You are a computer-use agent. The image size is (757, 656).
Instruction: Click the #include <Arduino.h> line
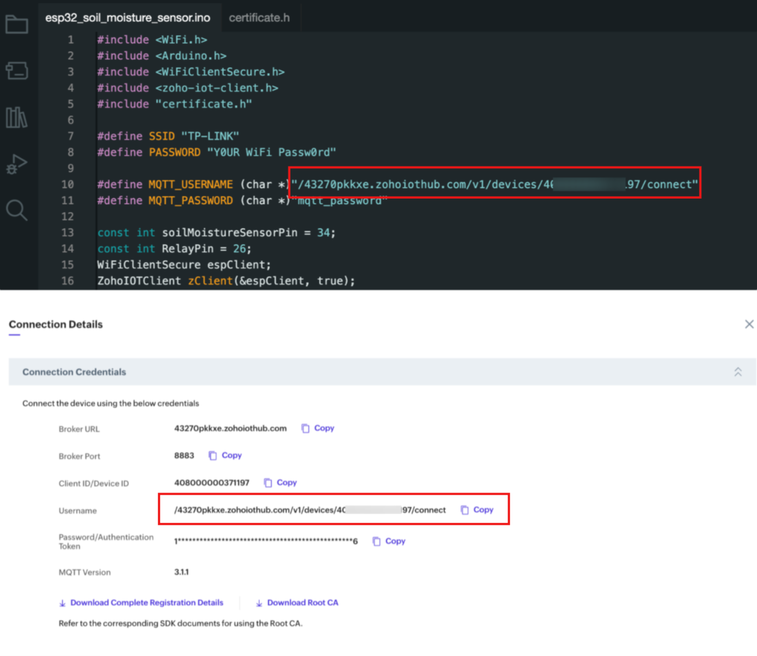coord(161,56)
